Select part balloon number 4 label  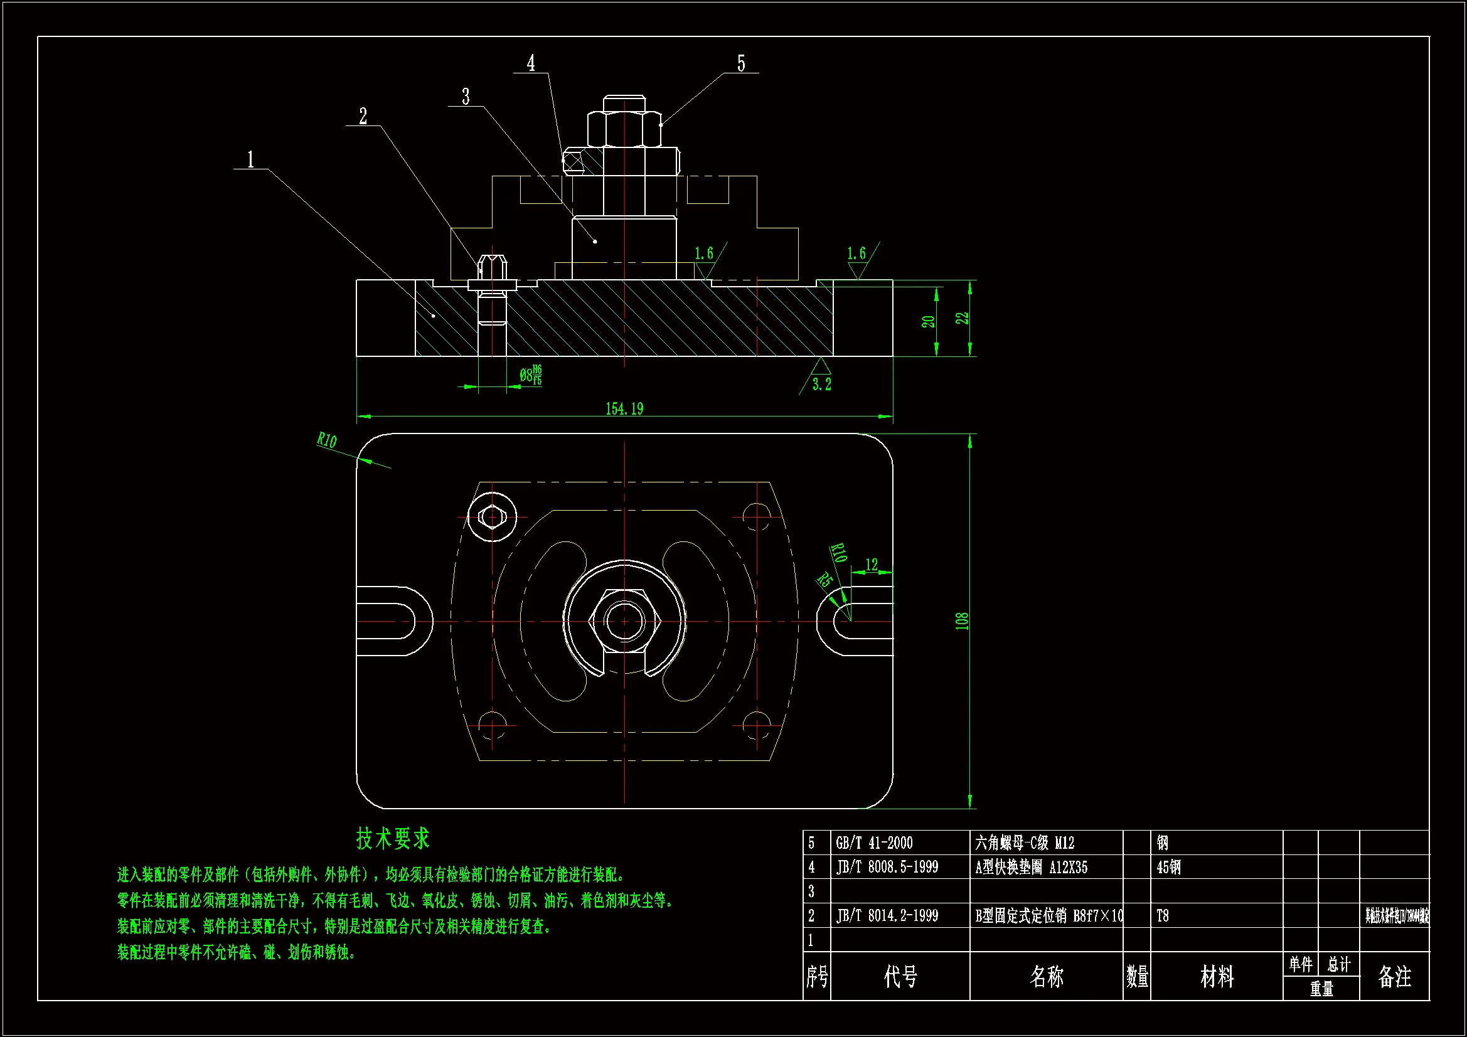pos(531,63)
